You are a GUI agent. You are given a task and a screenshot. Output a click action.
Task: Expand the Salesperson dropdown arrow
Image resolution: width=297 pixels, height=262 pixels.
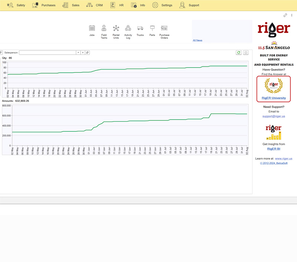(78, 53)
